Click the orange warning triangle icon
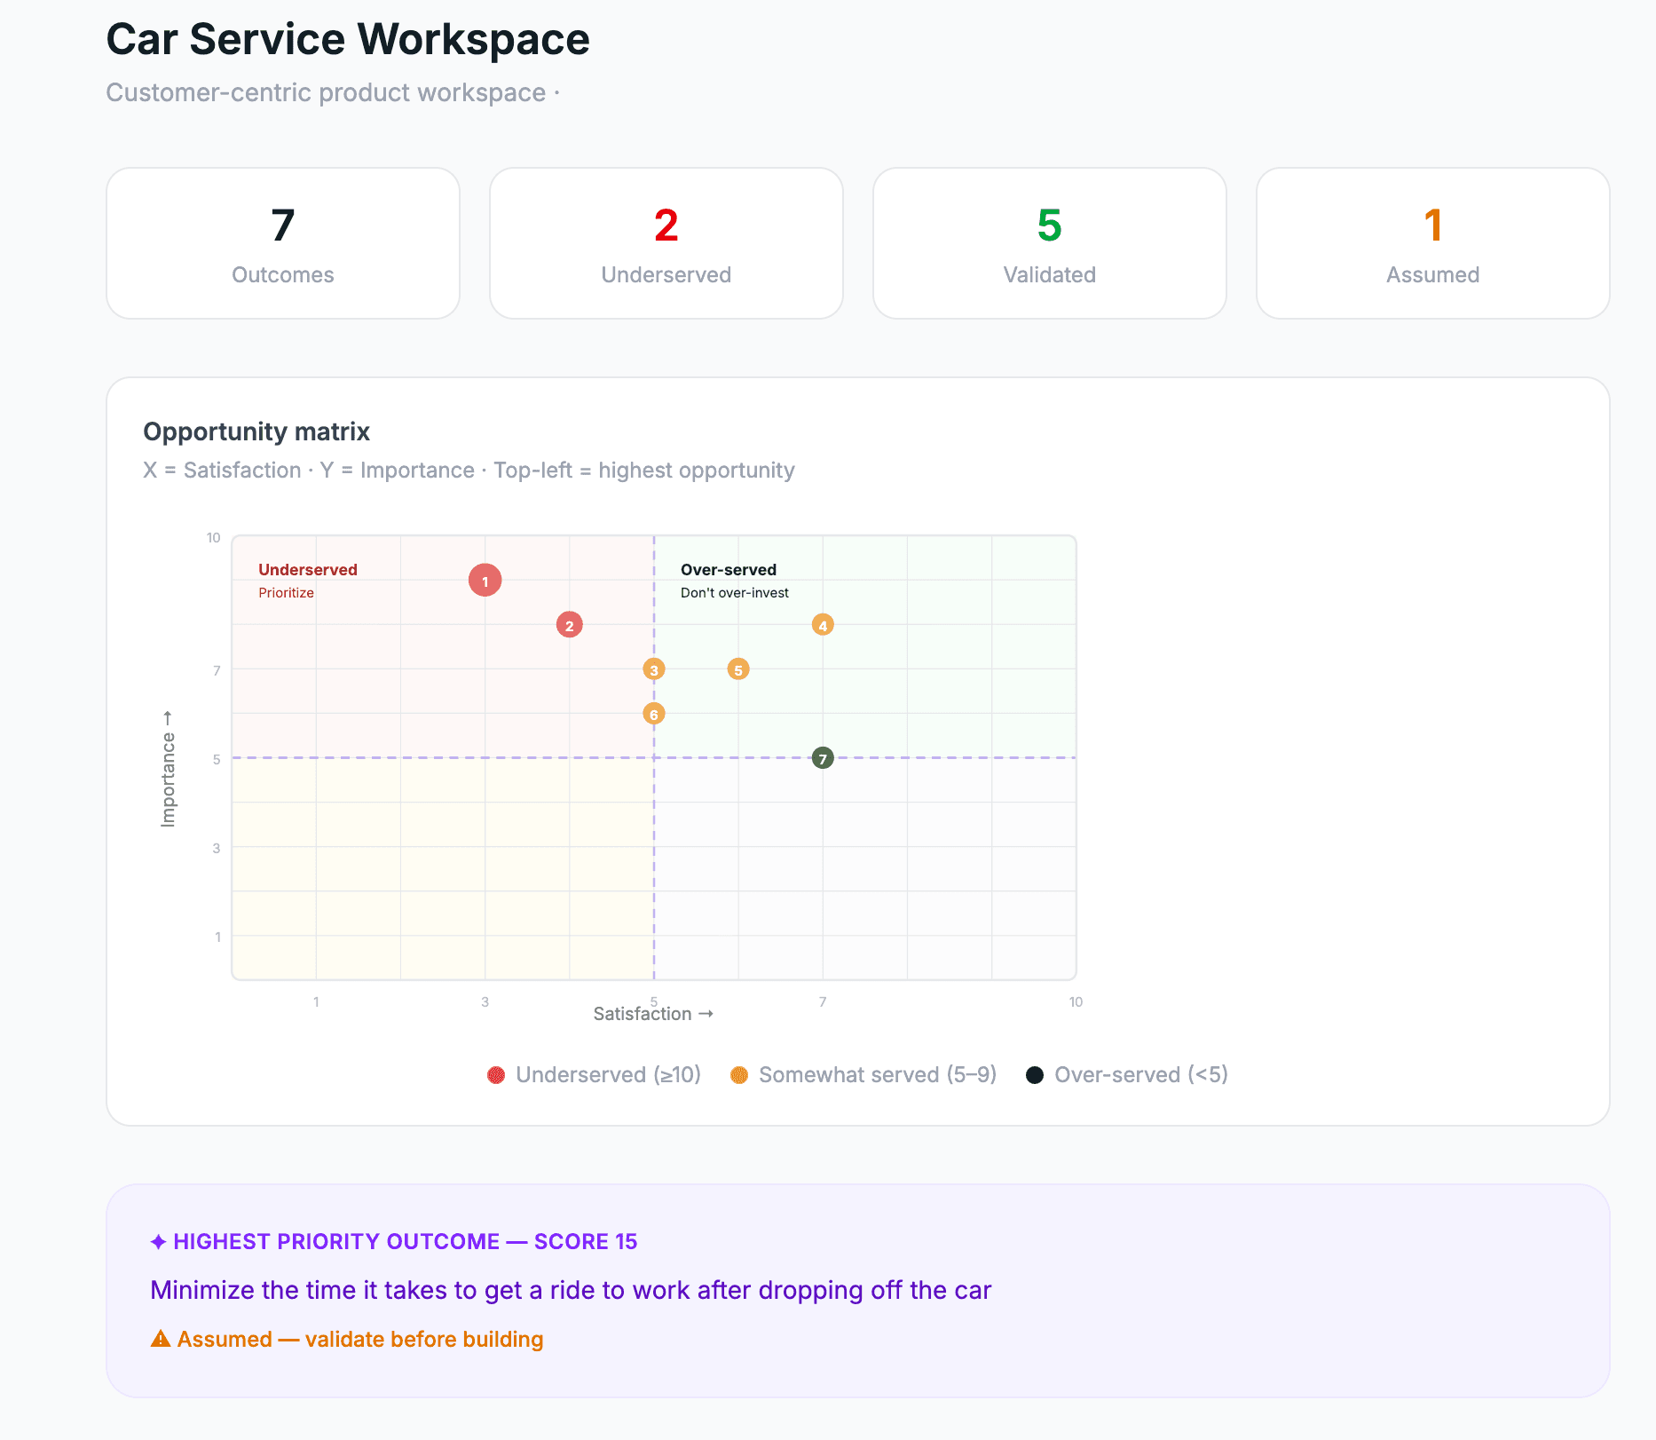The height and width of the screenshot is (1440, 1656). click(161, 1339)
